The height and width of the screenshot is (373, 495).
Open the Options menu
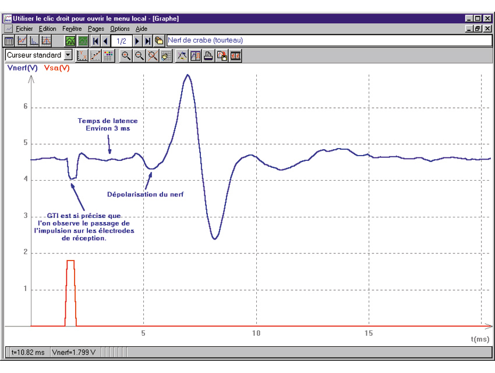point(119,29)
